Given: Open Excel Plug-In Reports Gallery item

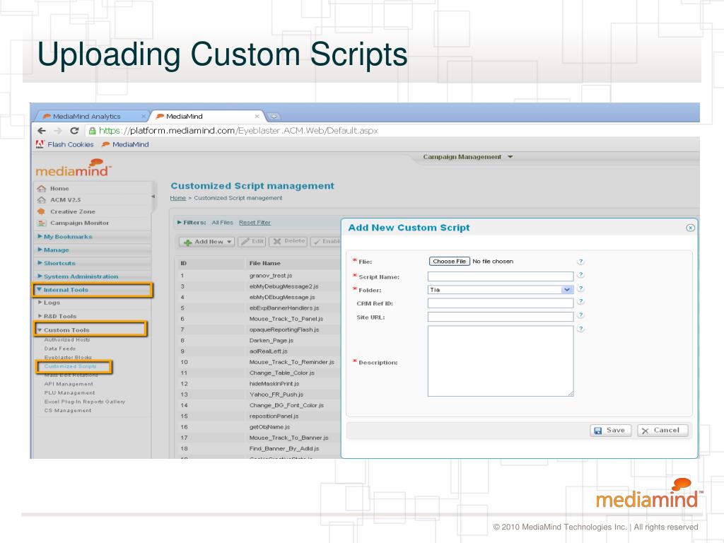Looking at the screenshot, I should 85,402.
